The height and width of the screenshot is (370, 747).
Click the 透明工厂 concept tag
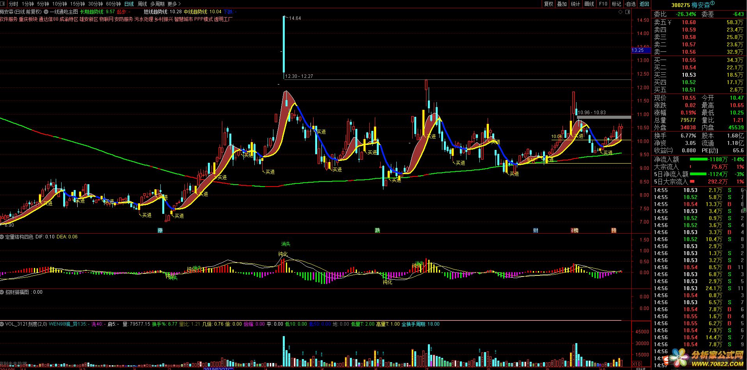[x=224, y=19]
